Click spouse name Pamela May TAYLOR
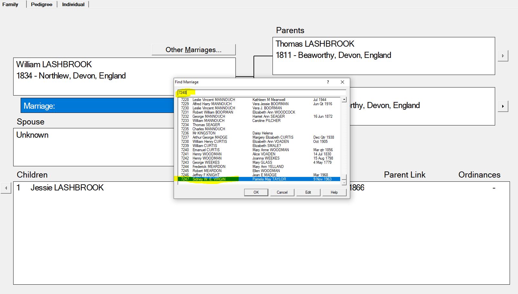The width and height of the screenshot is (518, 294). tap(269, 179)
